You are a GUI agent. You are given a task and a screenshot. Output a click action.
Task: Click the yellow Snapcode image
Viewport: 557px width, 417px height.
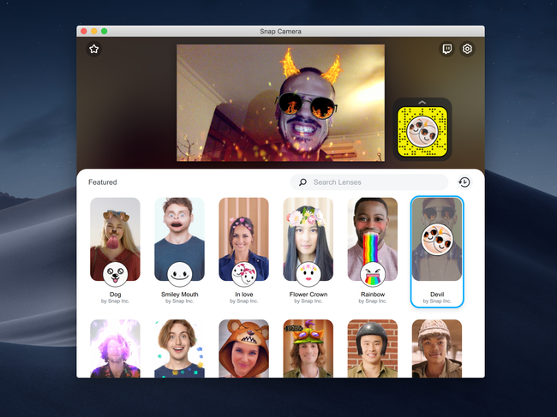pyautogui.click(x=422, y=132)
